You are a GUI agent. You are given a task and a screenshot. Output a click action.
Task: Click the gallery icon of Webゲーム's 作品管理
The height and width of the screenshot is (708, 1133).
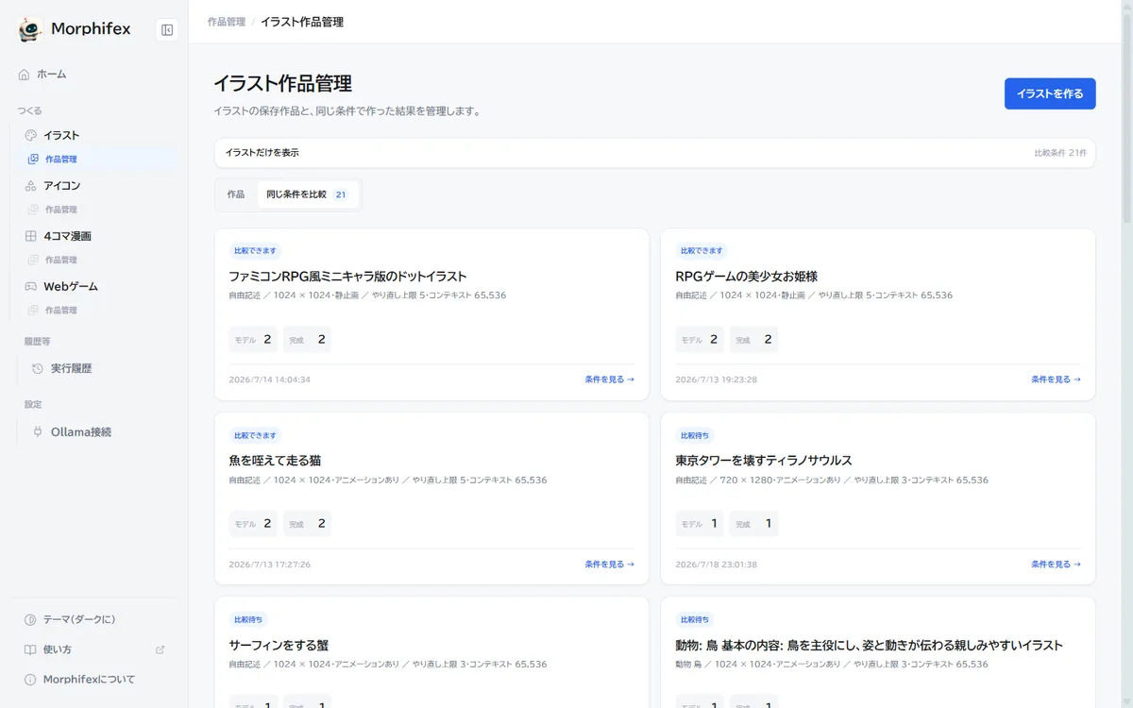33,310
